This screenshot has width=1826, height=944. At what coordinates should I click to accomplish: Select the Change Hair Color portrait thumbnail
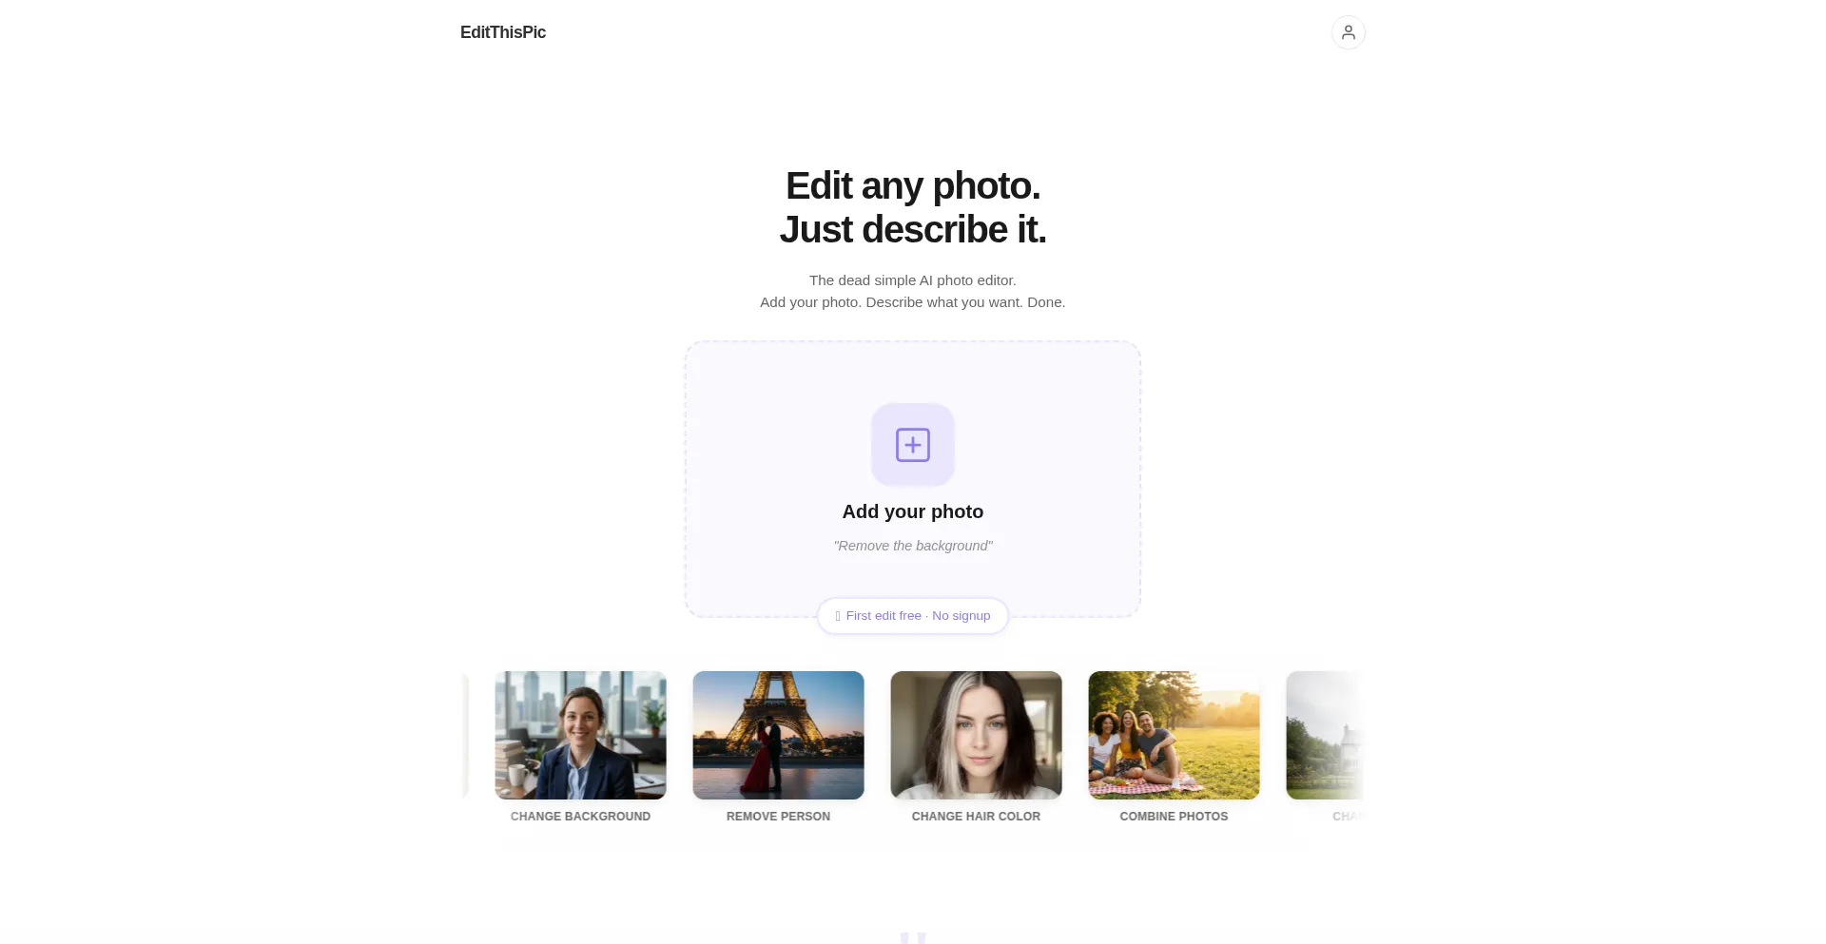tap(976, 735)
